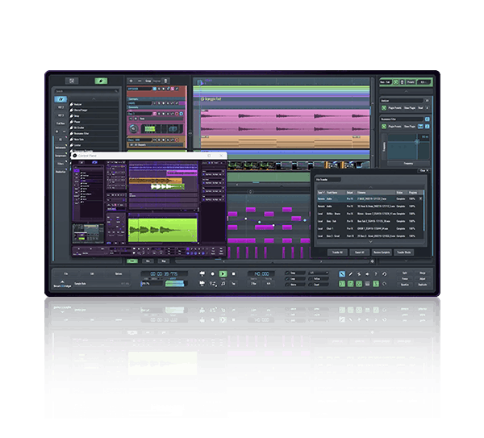Select the blue-highlighted pointer tool icon
Image resolution: width=484 pixels, height=438 pixels.
pyautogui.click(x=342, y=274)
